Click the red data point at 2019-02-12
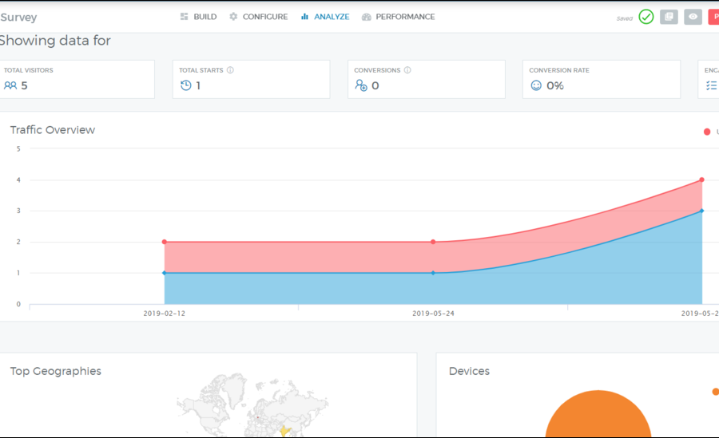The height and width of the screenshot is (438, 719). [x=165, y=242]
